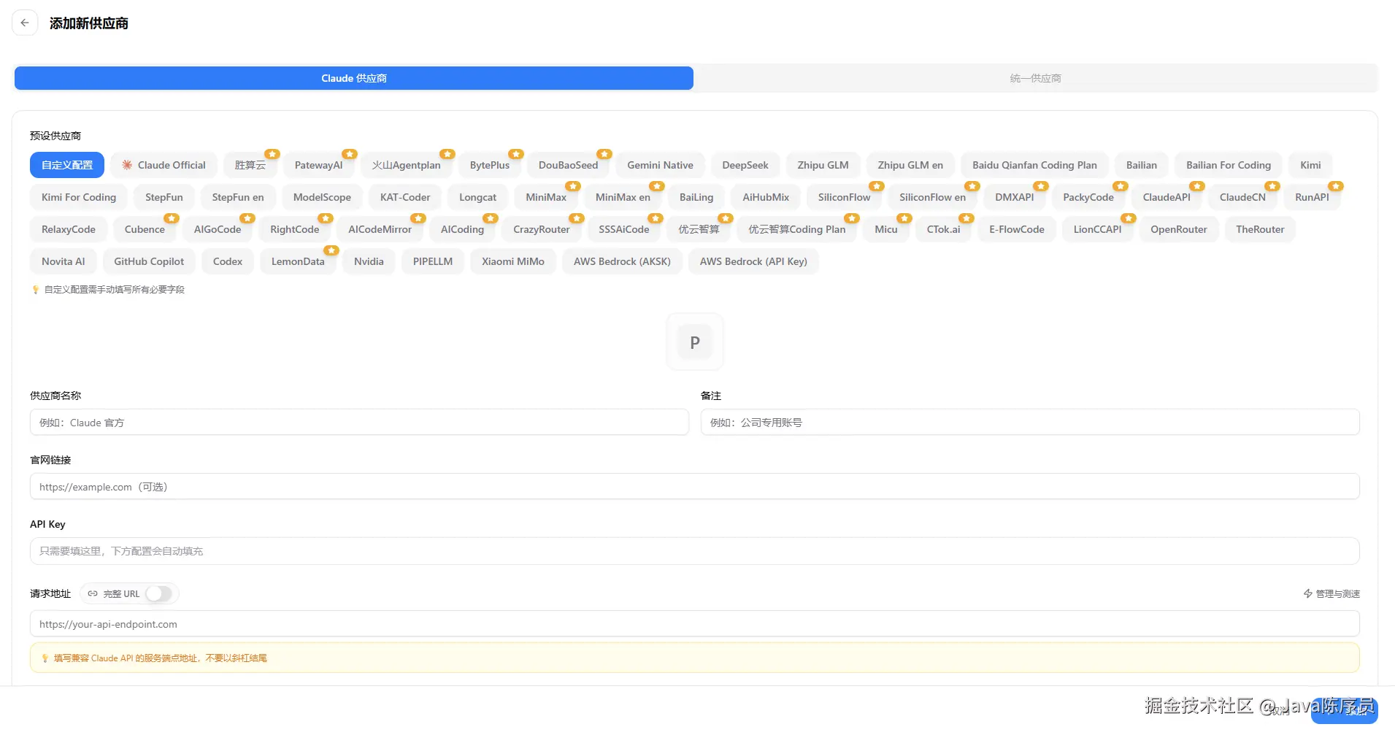Select the DouBaoSeed preset
The image size is (1395, 735).
click(x=569, y=165)
